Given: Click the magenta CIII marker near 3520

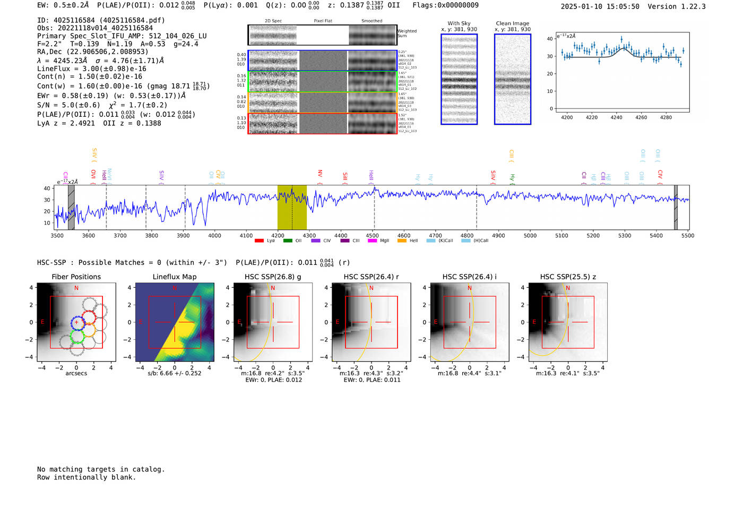Looking at the screenshot, I should click(65, 177).
